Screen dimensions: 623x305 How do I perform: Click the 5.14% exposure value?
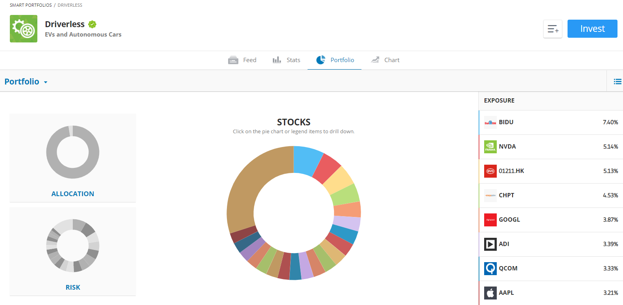tap(610, 147)
